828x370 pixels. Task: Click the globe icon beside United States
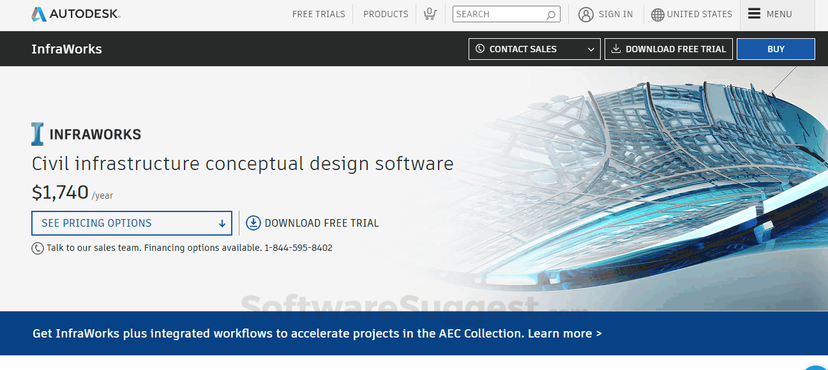[658, 14]
